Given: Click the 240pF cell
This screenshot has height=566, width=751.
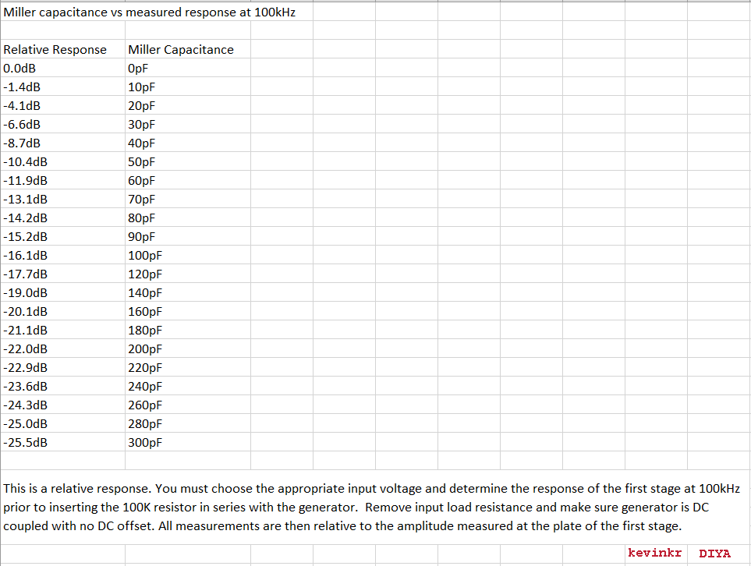Looking at the screenshot, I should [x=188, y=385].
